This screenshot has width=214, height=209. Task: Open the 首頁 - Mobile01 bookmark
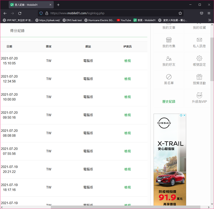pyautogui.click(x=144, y=20)
